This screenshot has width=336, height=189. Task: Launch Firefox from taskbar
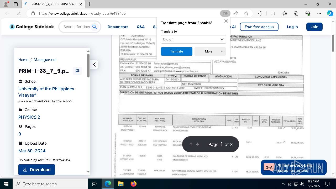(x=134, y=184)
